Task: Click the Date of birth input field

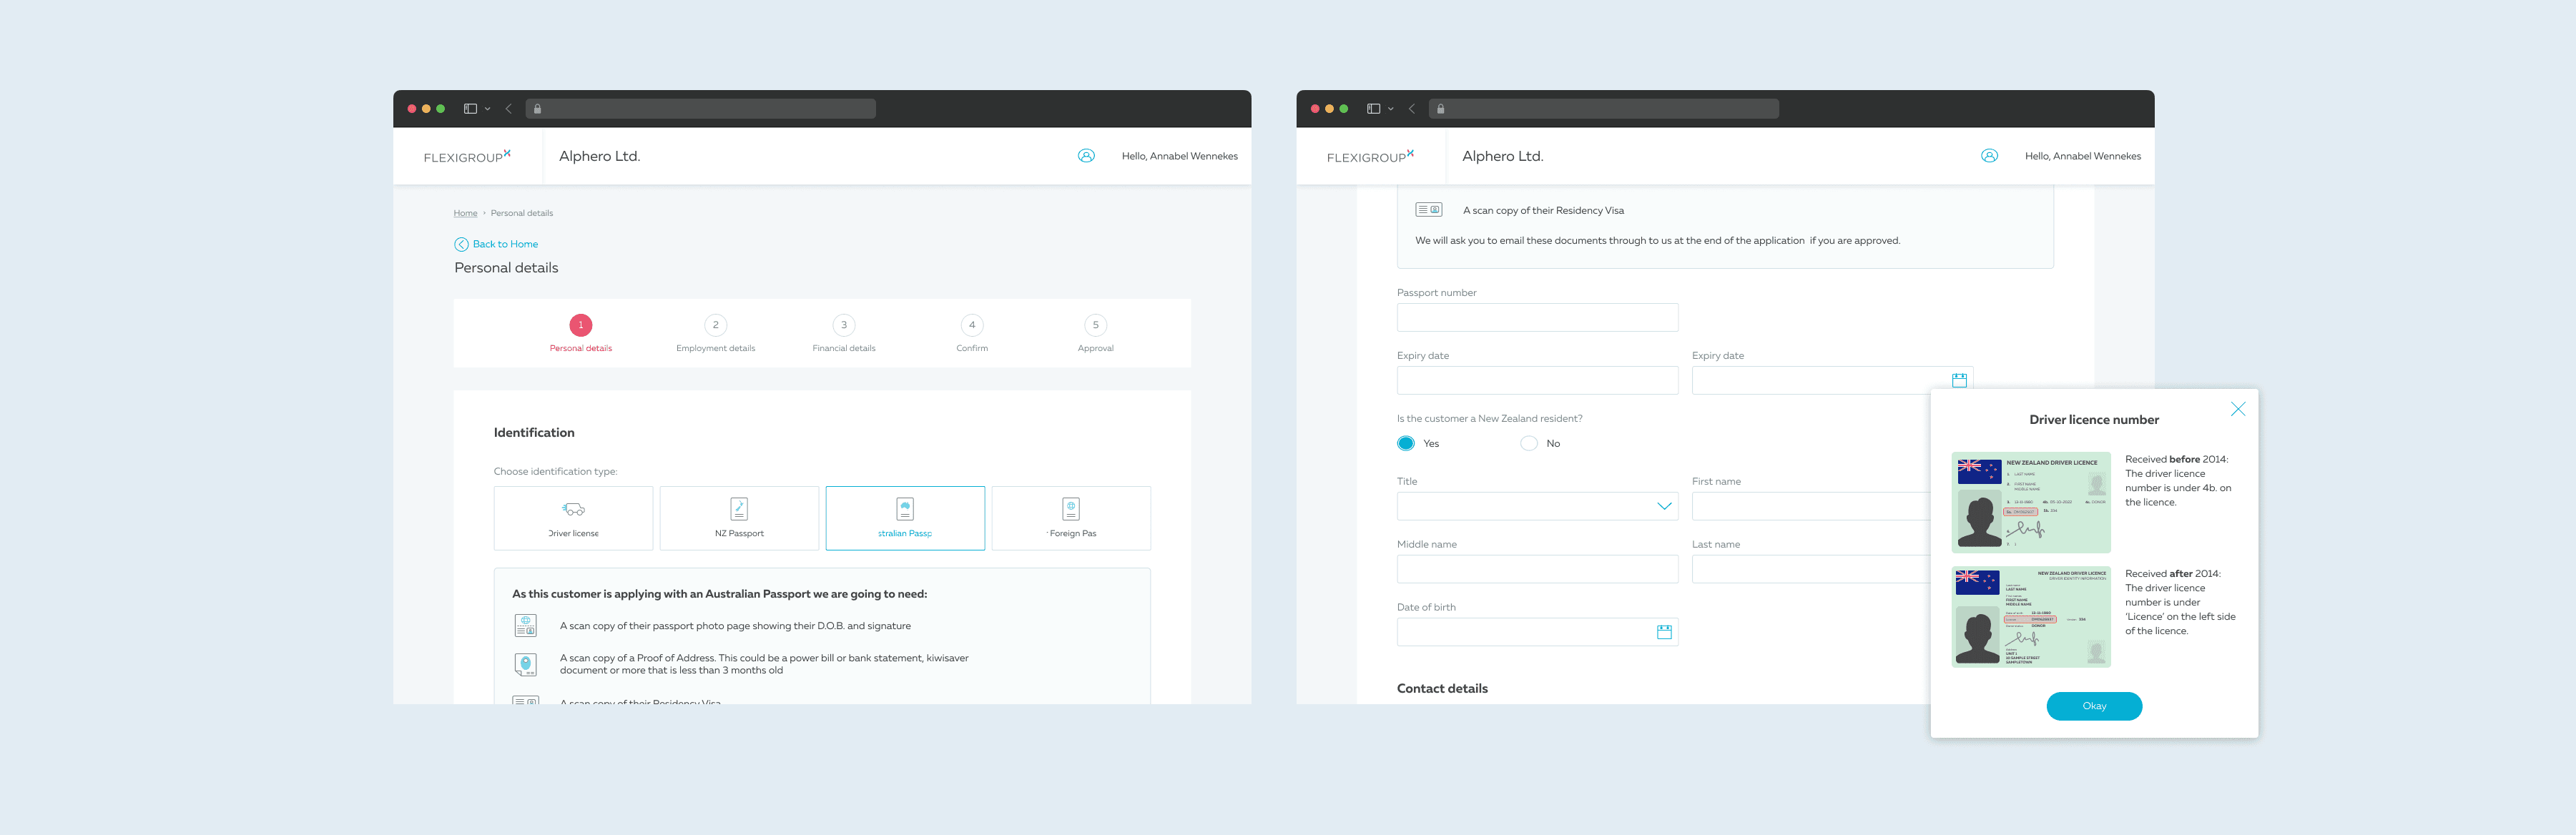Action: click(x=1537, y=632)
